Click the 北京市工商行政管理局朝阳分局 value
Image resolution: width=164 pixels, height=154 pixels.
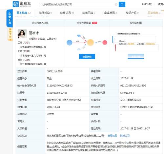(136, 107)
